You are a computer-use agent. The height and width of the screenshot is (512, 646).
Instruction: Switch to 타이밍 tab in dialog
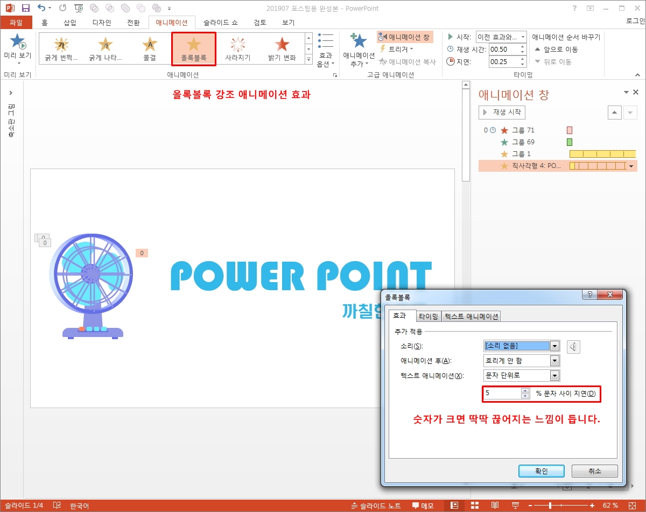tap(429, 316)
